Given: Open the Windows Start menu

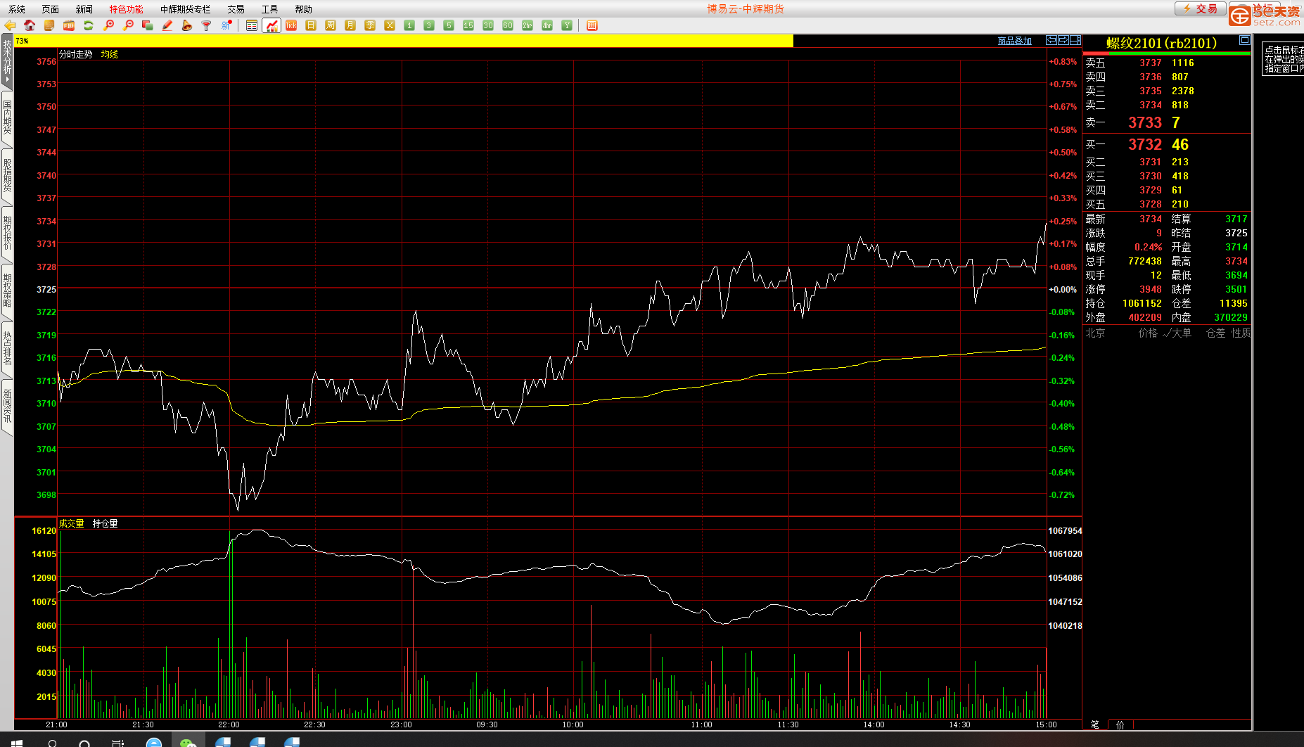Looking at the screenshot, I should pyautogui.click(x=17, y=742).
